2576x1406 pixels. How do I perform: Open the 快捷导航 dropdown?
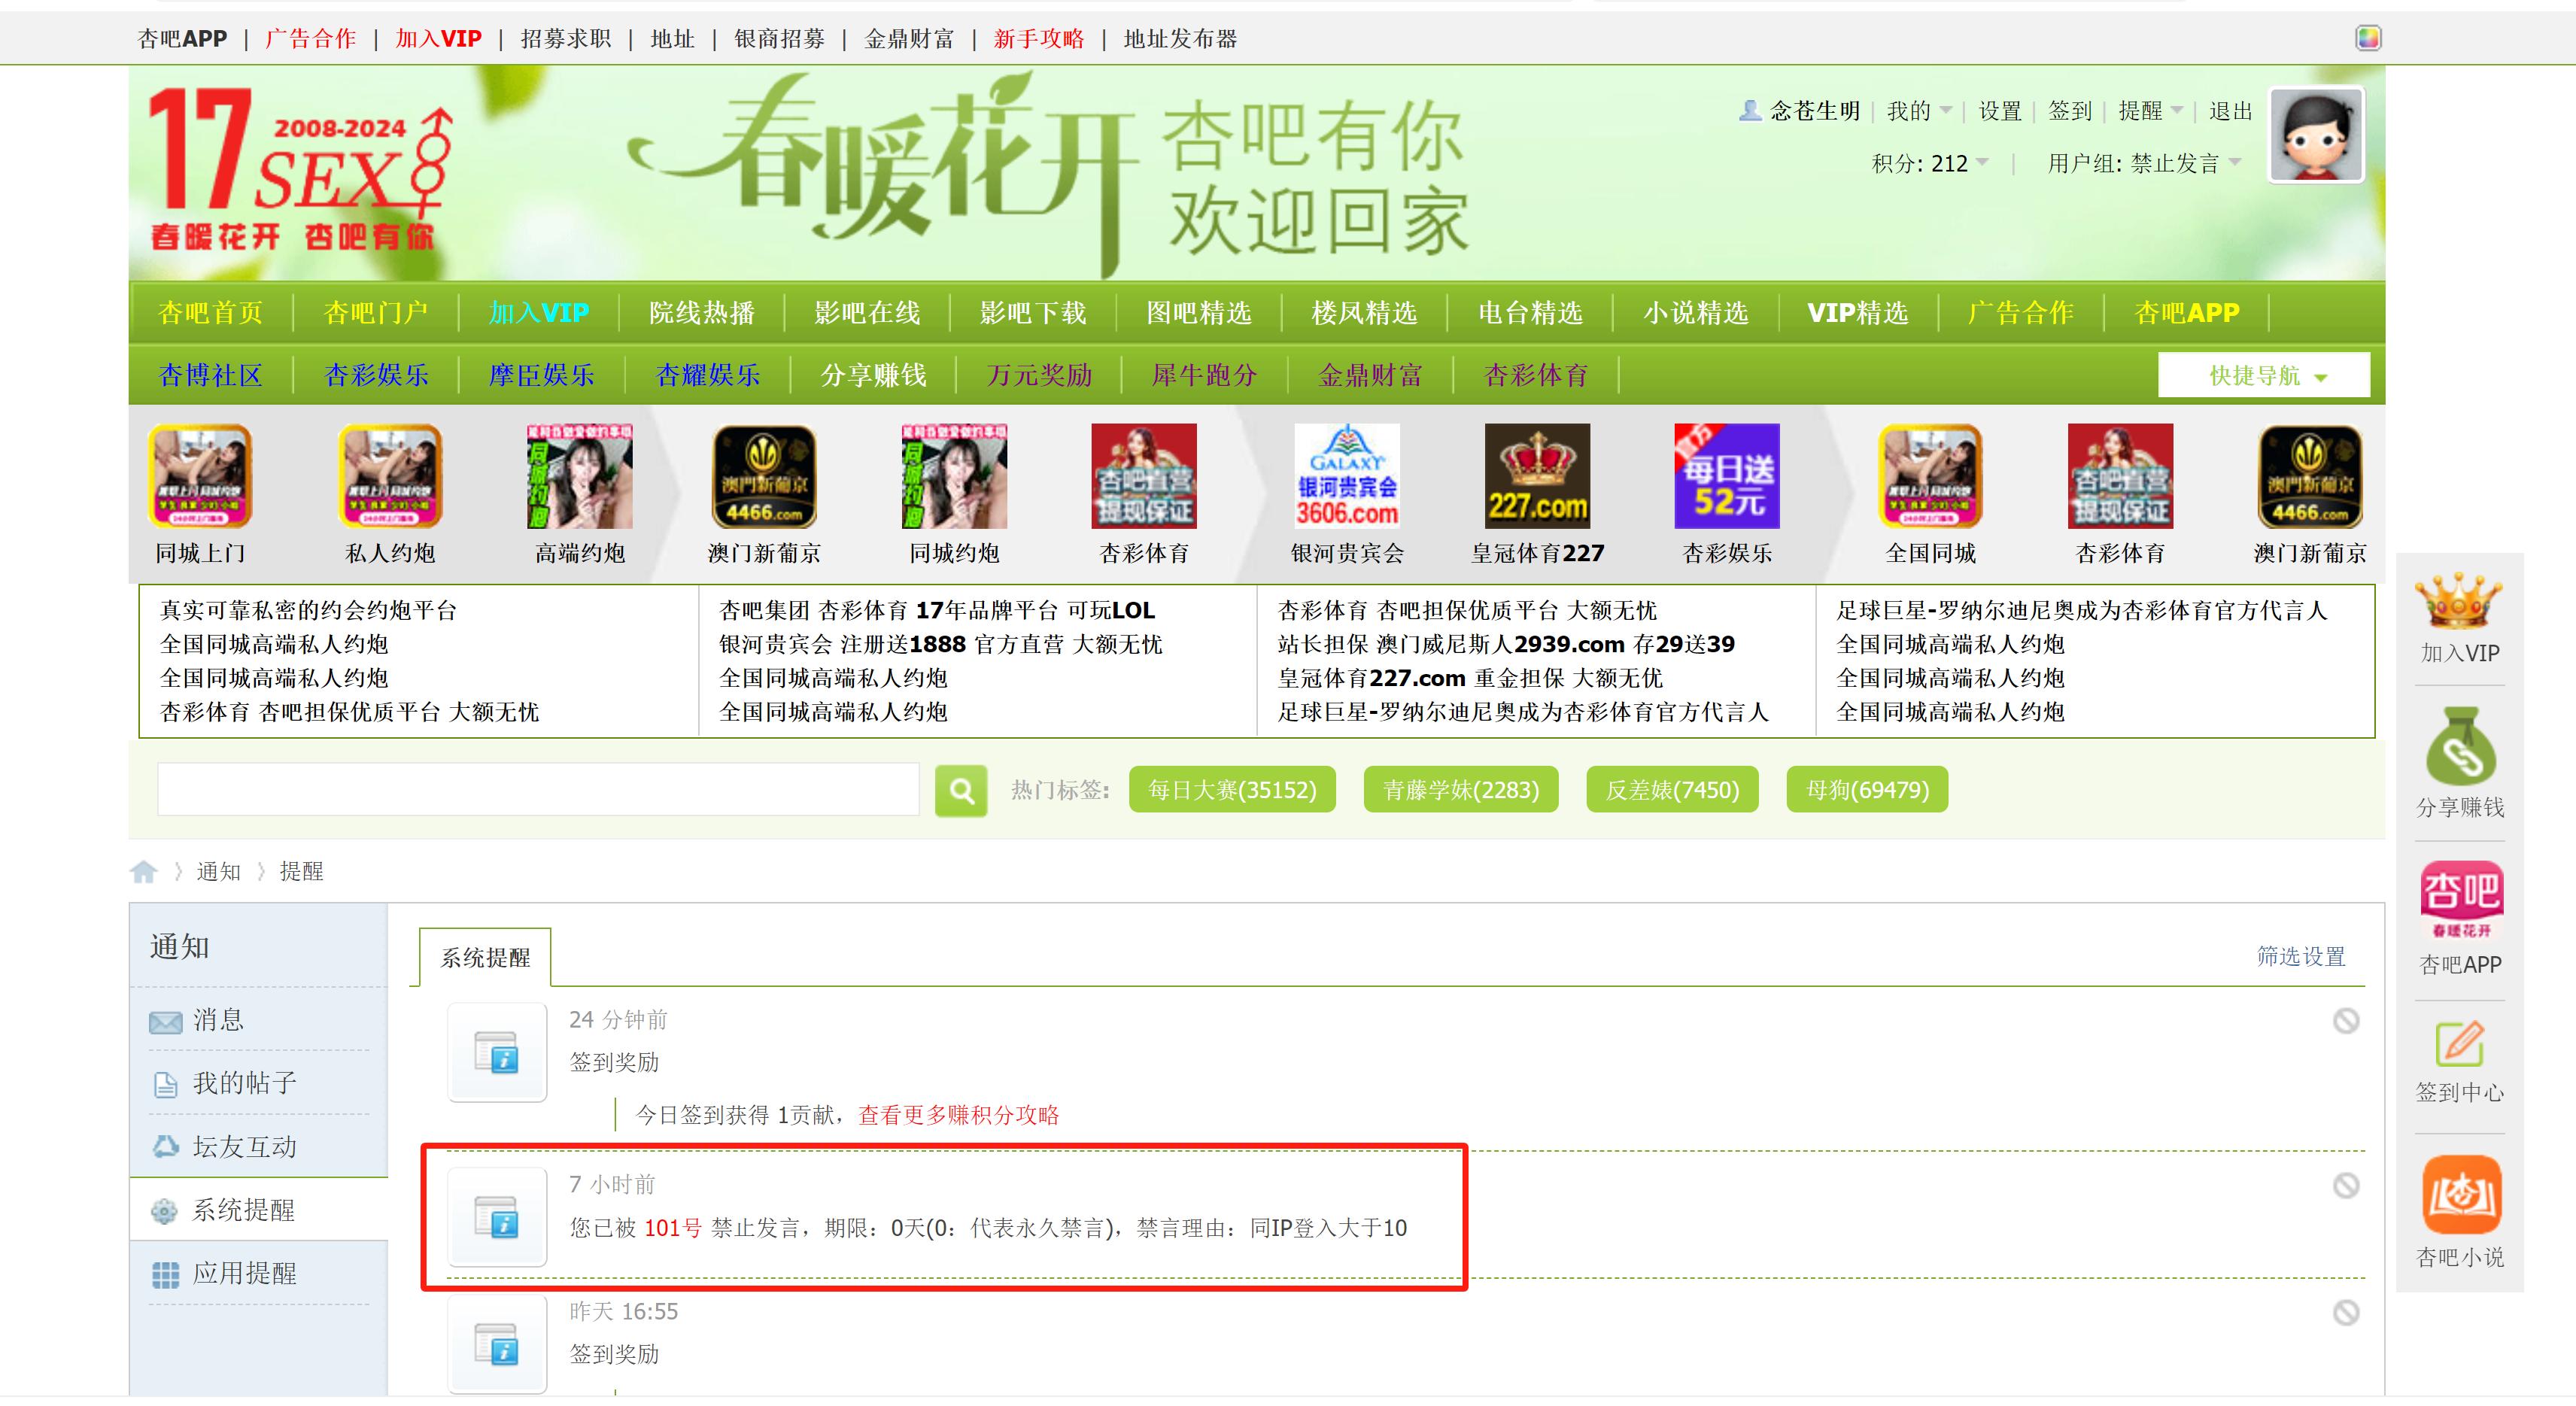pos(2264,375)
